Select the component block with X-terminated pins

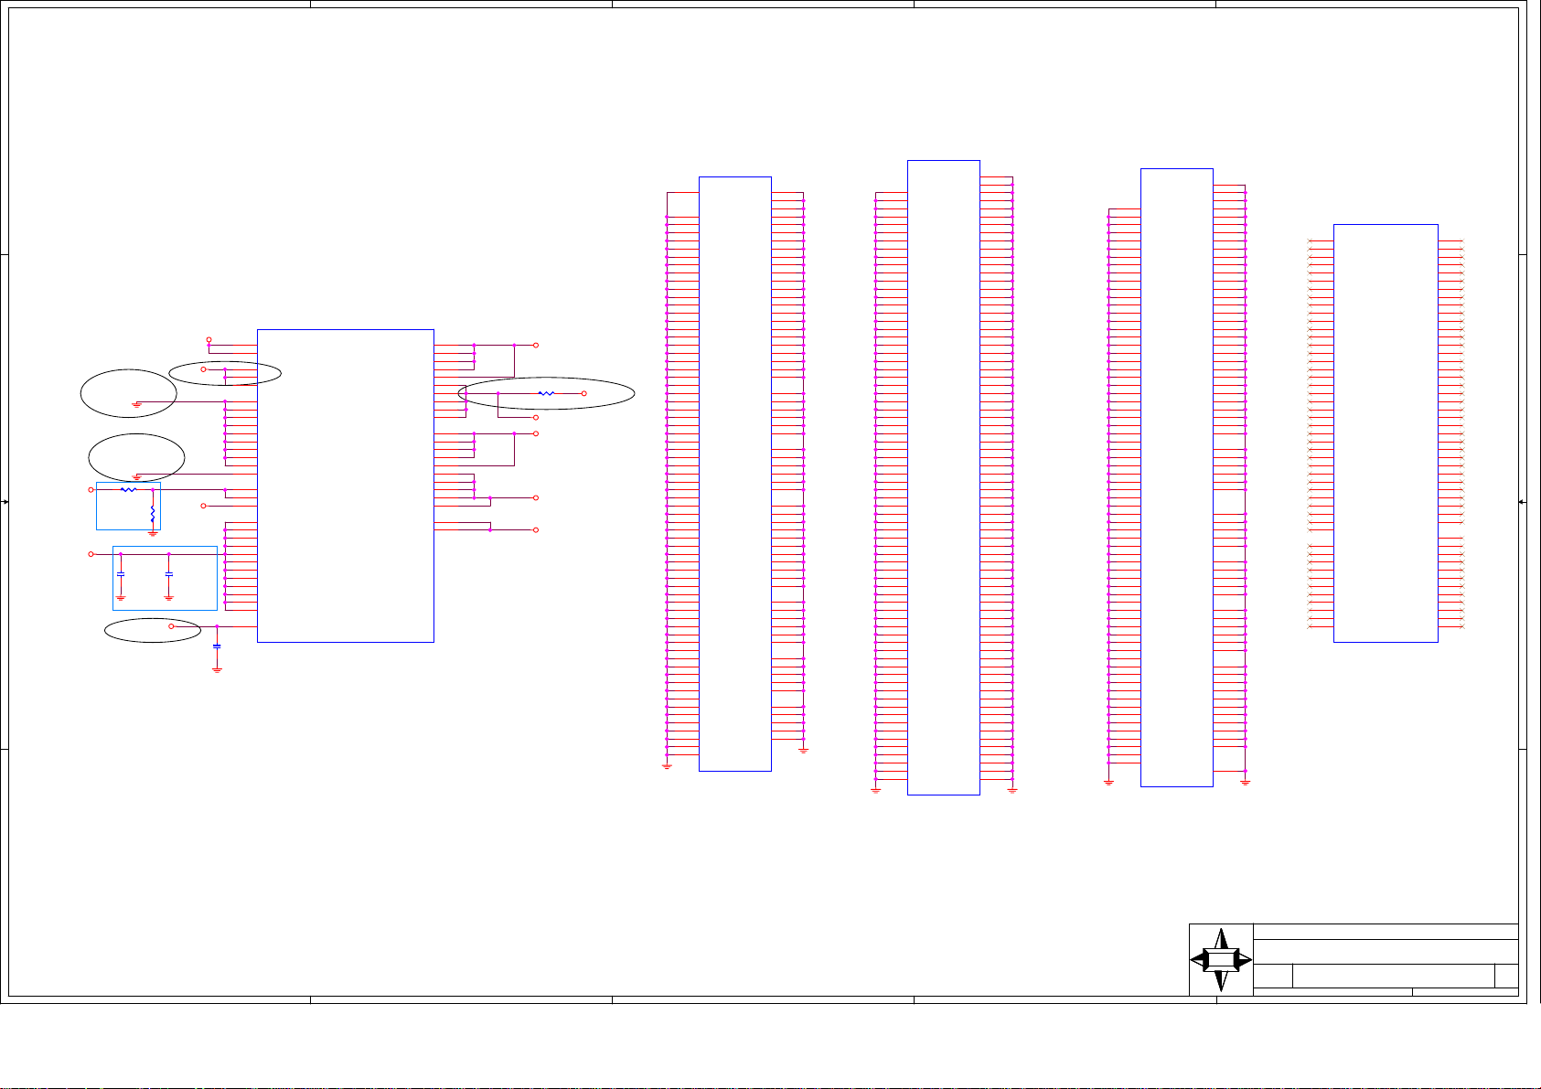(x=1386, y=432)
